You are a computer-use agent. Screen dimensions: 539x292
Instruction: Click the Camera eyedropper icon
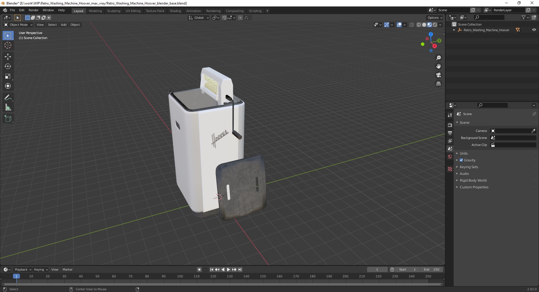(533, 131)
